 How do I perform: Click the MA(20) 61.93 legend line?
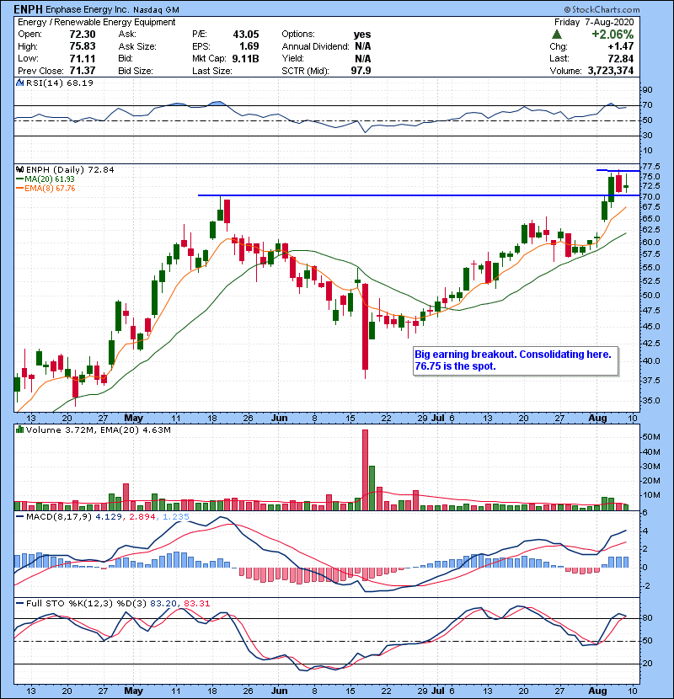pos(45,179)
